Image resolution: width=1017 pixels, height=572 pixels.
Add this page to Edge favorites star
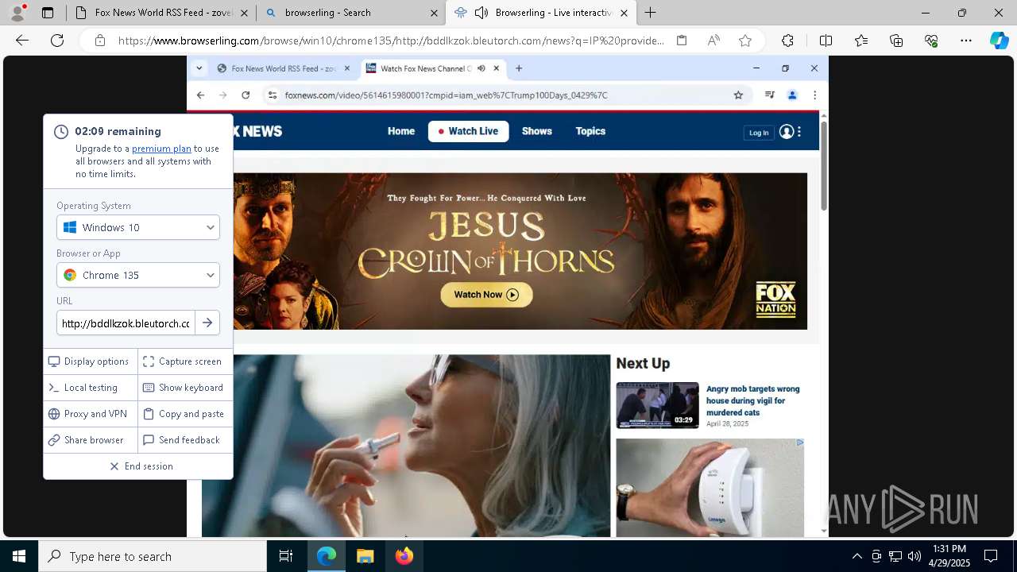745,41
